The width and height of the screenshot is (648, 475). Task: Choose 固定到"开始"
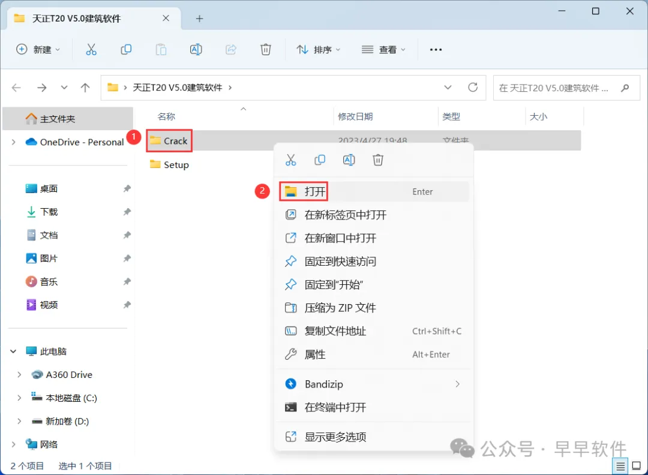(374, 285)
